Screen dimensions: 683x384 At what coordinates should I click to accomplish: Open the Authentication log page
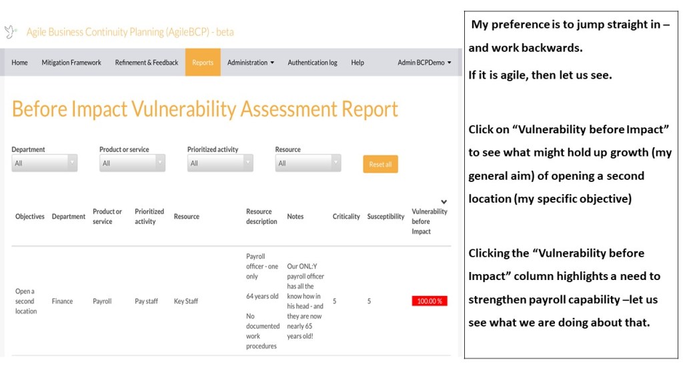click(x=312, y=63)
